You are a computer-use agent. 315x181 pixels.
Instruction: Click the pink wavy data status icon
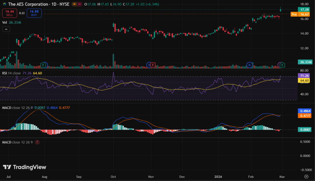[79, 4]
